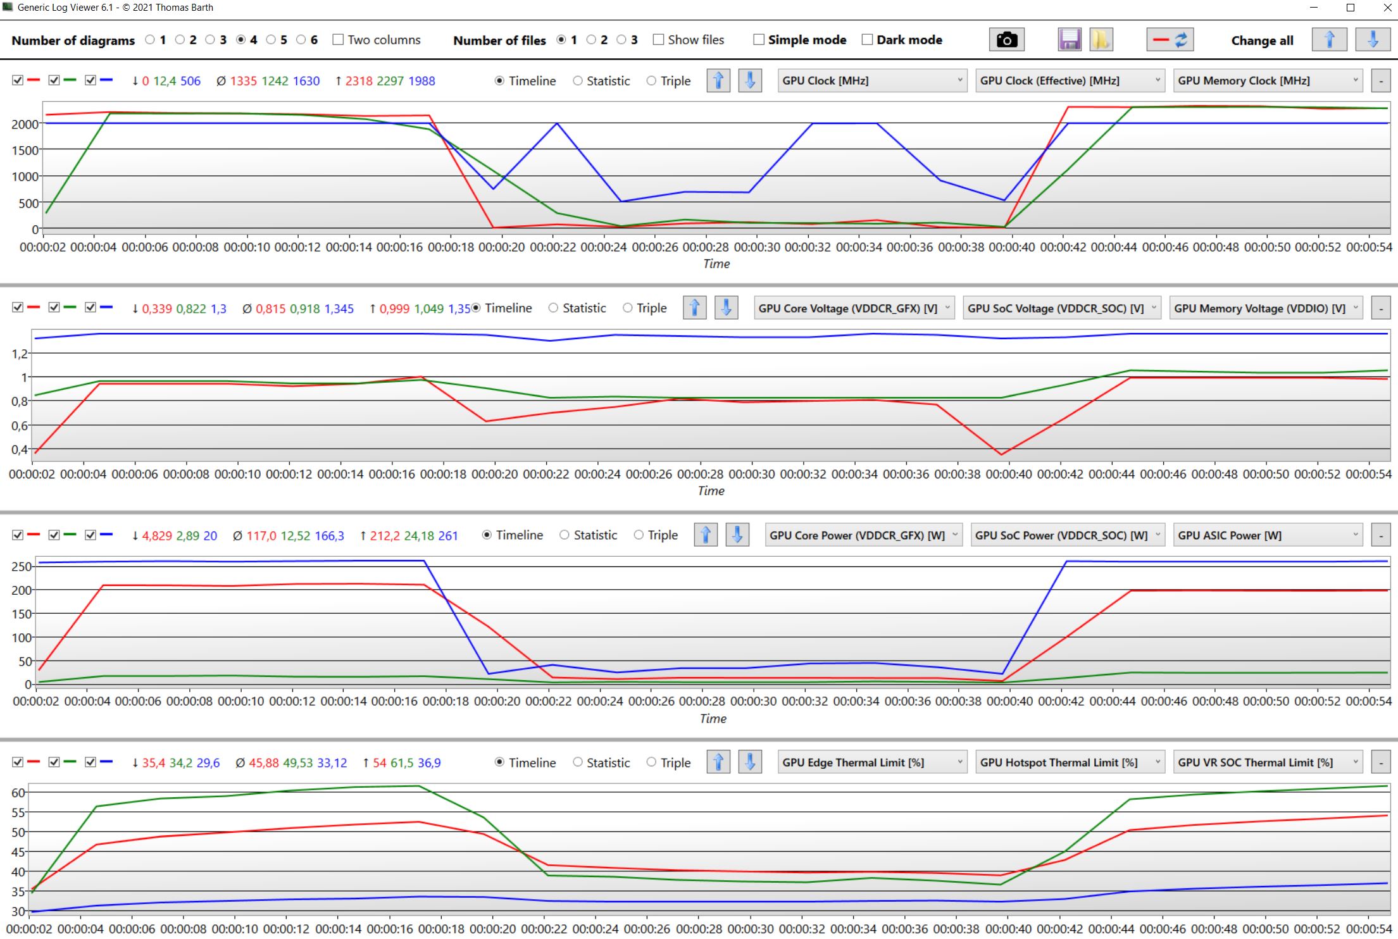
Task: Open the GPU Clock [MHz] dropdown
Action: pos(871,80)
